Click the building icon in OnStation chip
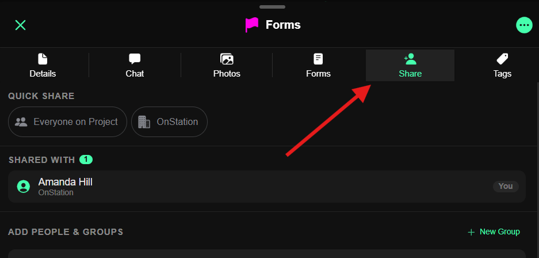This screenshot has height=258, width=539. point(144,122)
